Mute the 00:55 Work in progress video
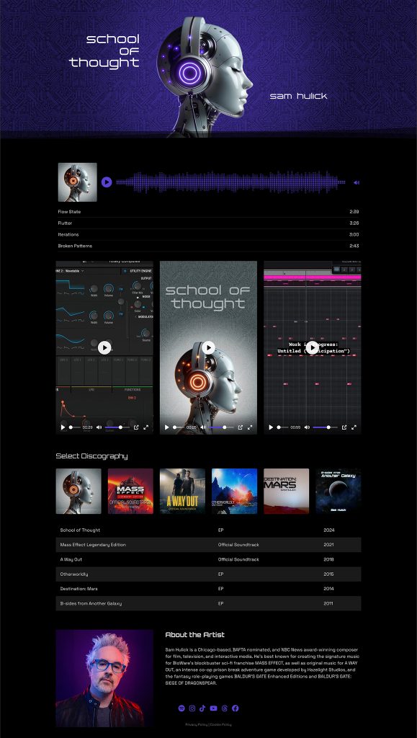The image size is (417, 738). [307, 427]
